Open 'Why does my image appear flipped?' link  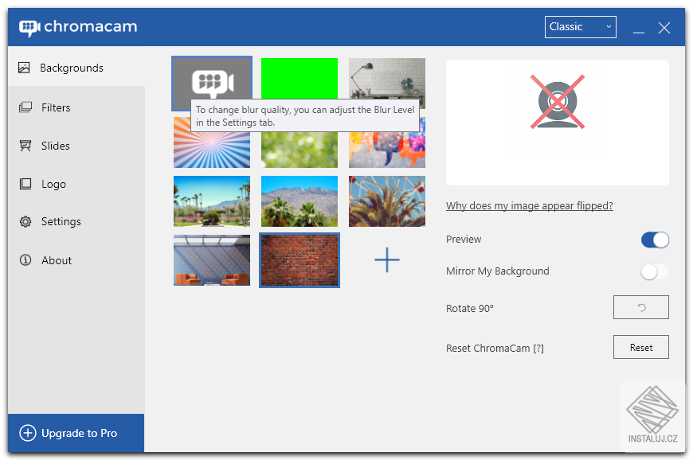tap(530, 205)
